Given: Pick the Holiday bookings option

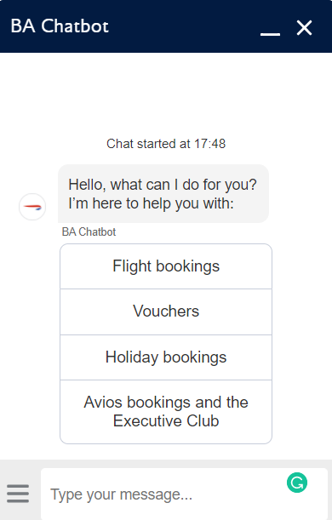Looking at the screenshot, I should tap(166, 357).
